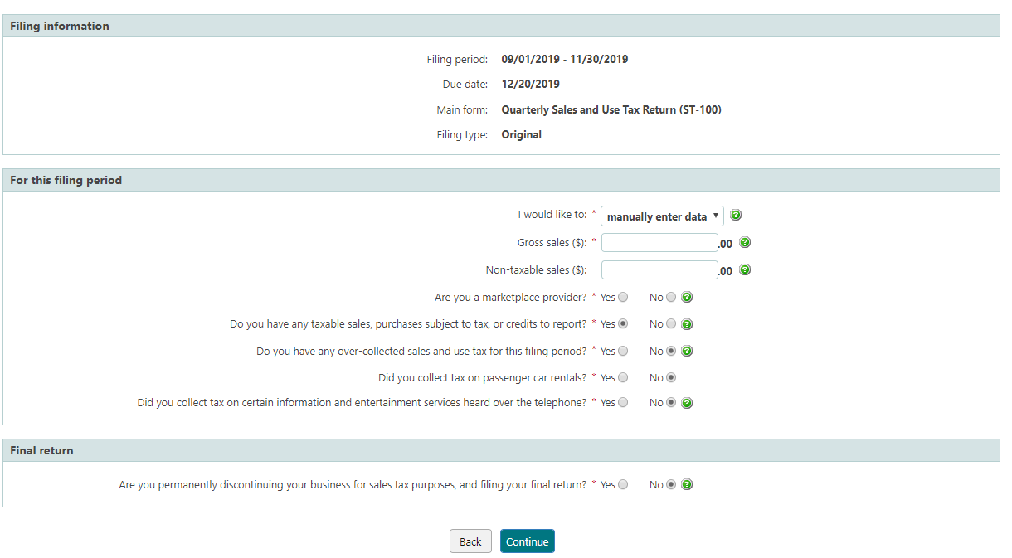This screenshot has width=1012, height=558.
Task: Click the "Final return" section header
Action: point(501,450)
